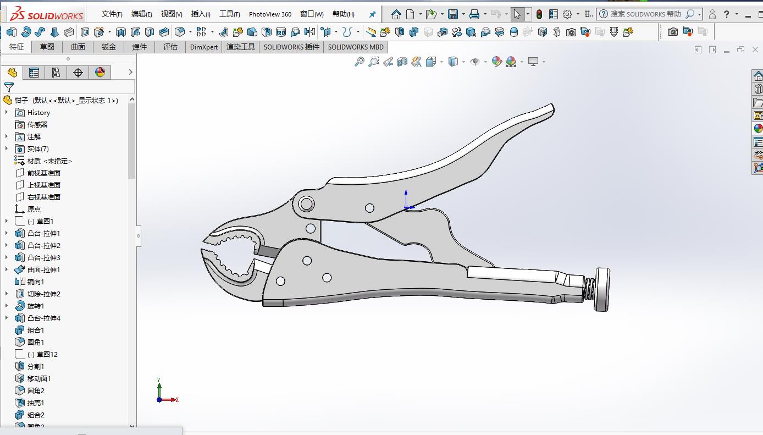
Task: Click the Appearances color wheel task pane tab
Action: click(758, 129)
